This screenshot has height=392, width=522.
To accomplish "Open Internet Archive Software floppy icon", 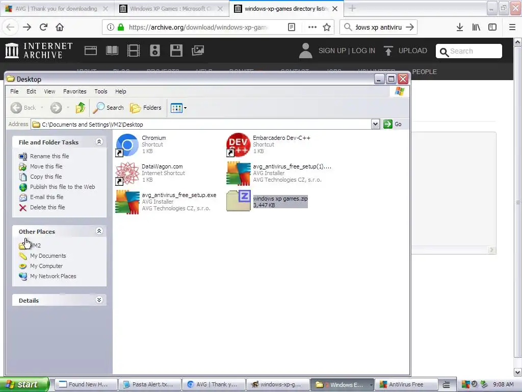I will tap(176, 51).
